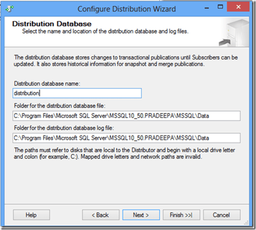Focus the Distribution database name field
The height and width of the screenshot is (230, 256).
tap(77, 93)
